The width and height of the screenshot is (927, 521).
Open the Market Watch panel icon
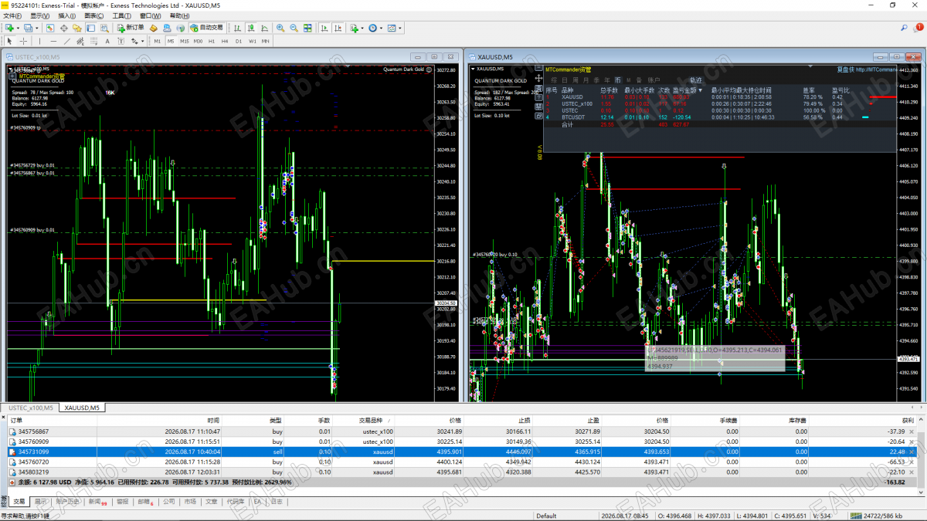pos(49,28)
